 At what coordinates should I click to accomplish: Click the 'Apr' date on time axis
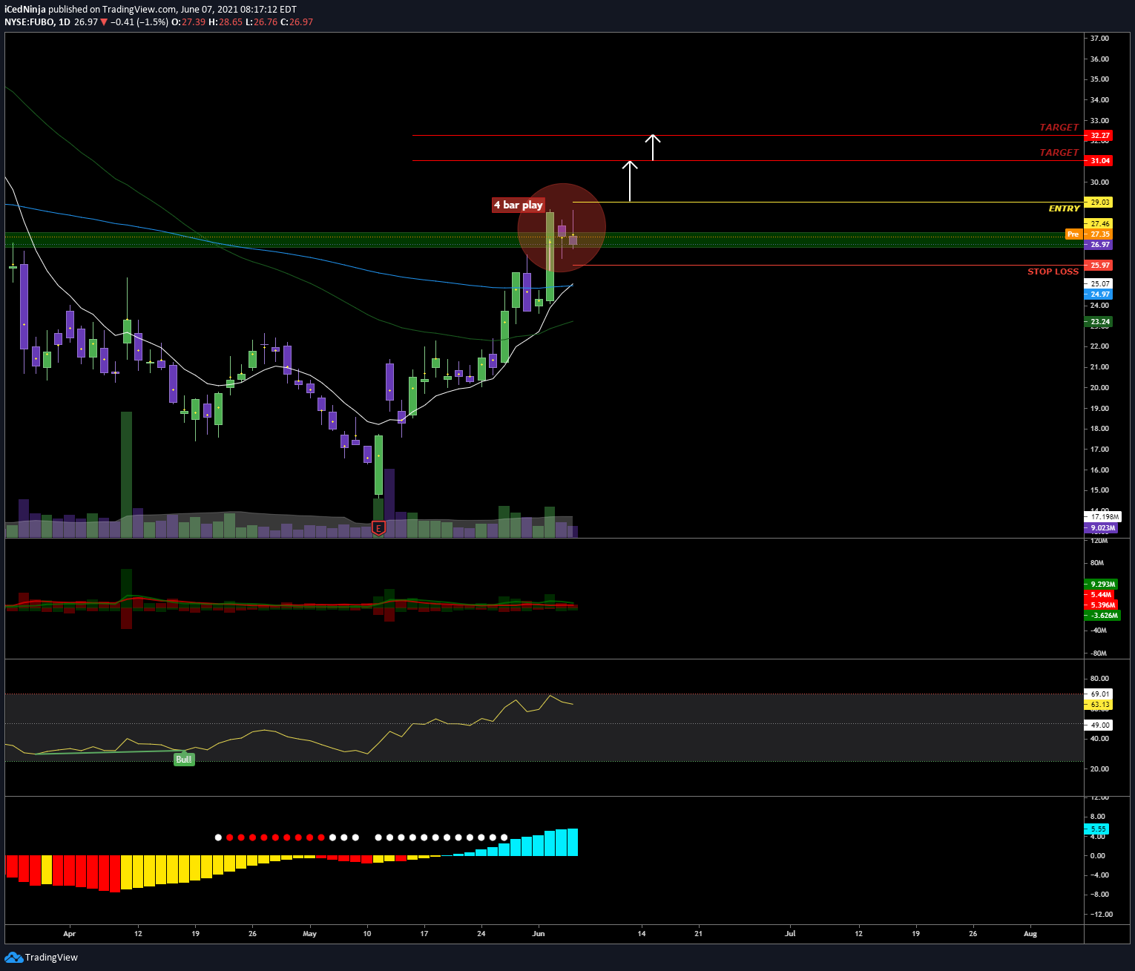[x=70, y=934]
